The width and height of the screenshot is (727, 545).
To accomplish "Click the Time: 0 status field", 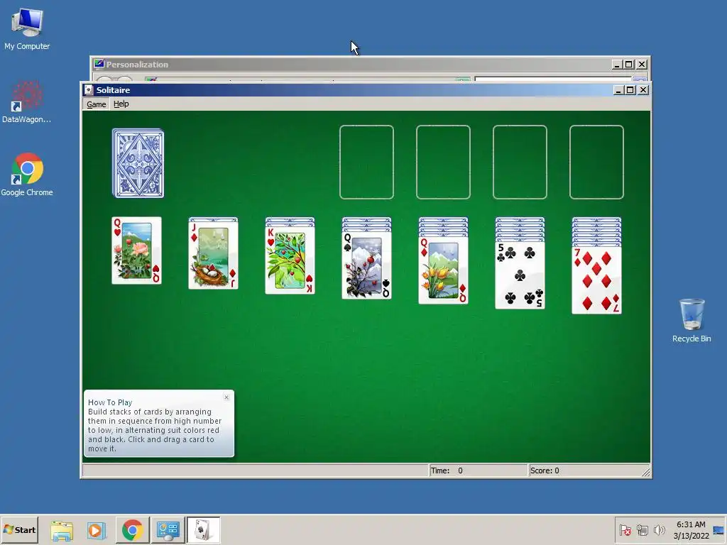I will [478, 470].
